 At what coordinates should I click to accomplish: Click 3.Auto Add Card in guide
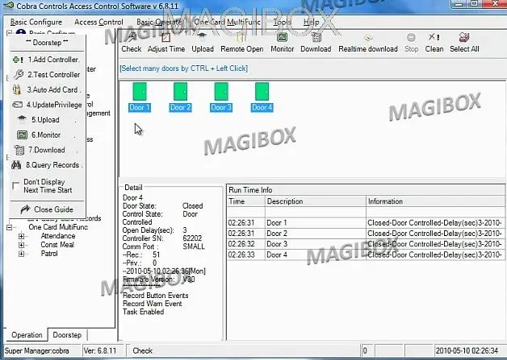(47, 89)
